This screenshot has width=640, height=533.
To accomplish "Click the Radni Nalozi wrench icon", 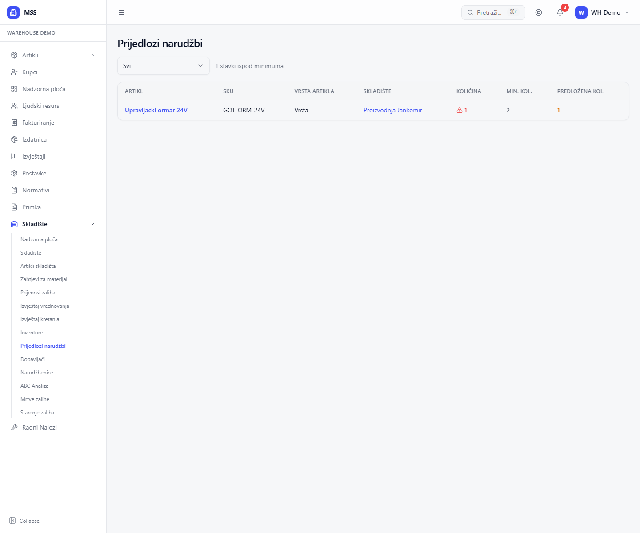I will (x=14, y=427).
